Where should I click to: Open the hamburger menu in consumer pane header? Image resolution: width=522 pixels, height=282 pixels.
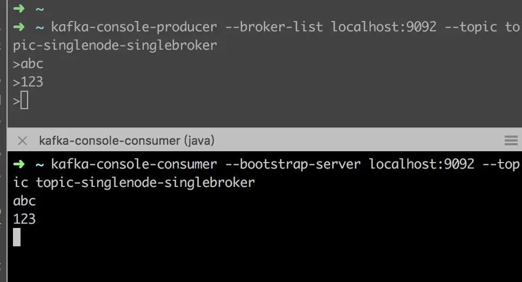(511, 140)
